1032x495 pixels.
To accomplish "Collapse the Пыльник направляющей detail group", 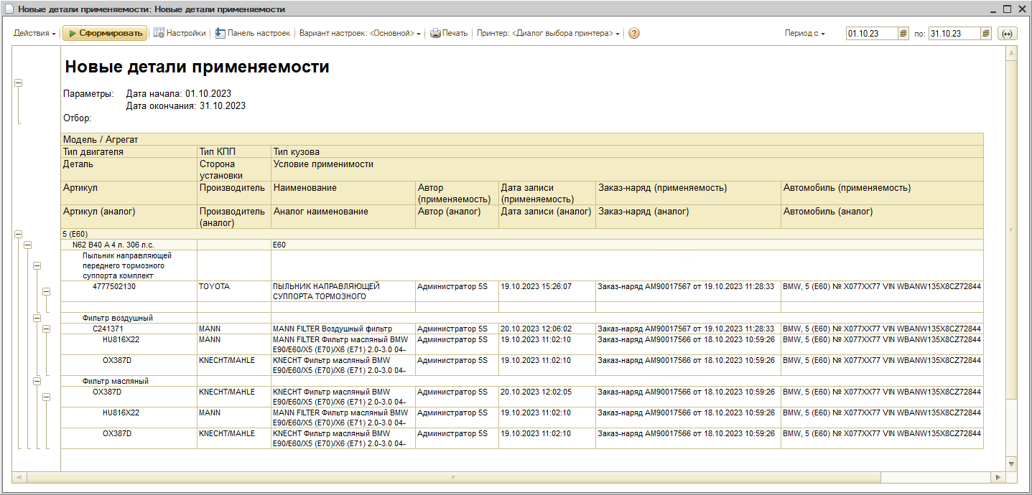I will coord(37,265).
